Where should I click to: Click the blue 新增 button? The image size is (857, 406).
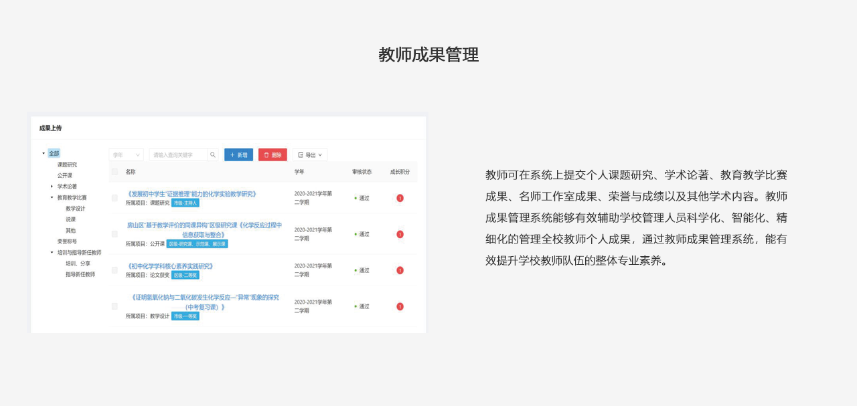238,155
